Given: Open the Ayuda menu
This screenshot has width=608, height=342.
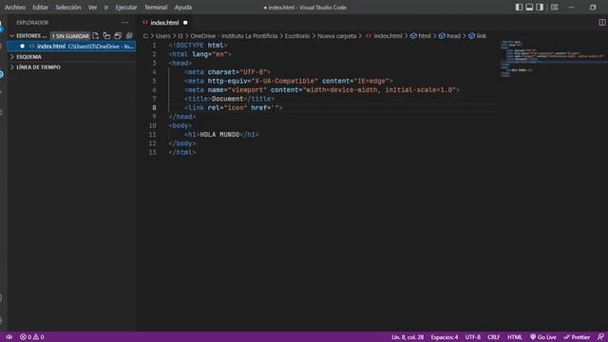Looking at the screenshot, I should (x=183, y=7).
